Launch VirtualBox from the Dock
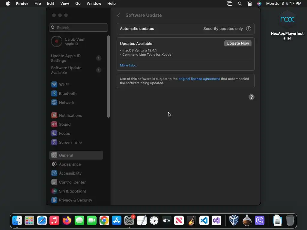 click(x=234, y=220)
